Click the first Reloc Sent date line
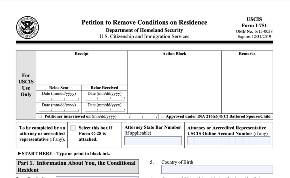Image resolution: width=290 pixels, height=178 pixels. coord(59,99)
